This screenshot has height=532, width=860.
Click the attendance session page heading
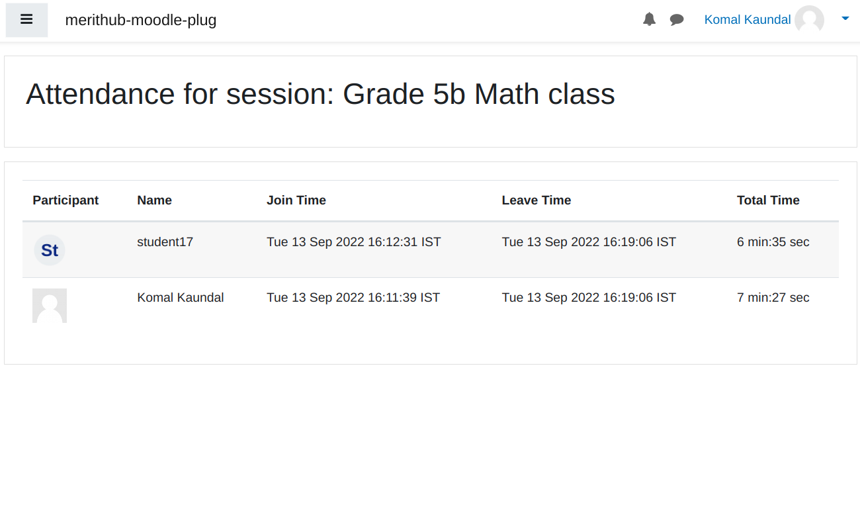[320, 94]
